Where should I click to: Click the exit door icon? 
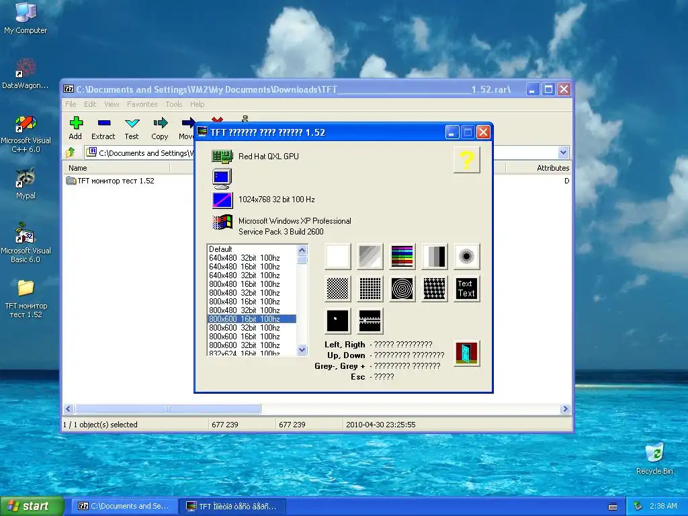(x=466, y=353)
